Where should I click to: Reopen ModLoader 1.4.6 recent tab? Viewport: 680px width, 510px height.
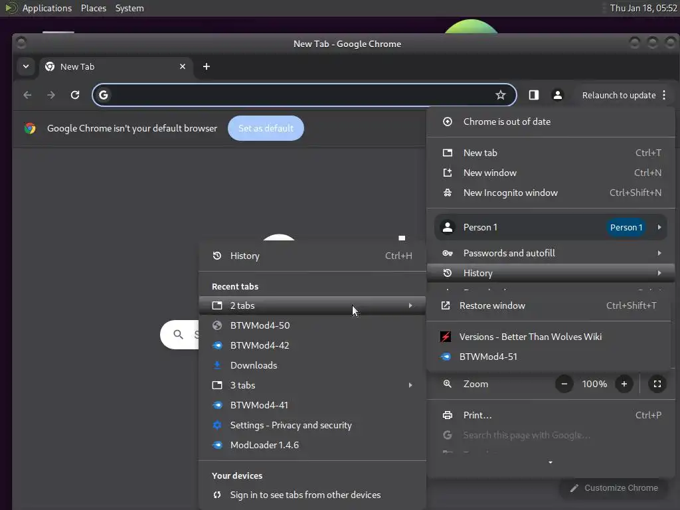coord(312,445)
